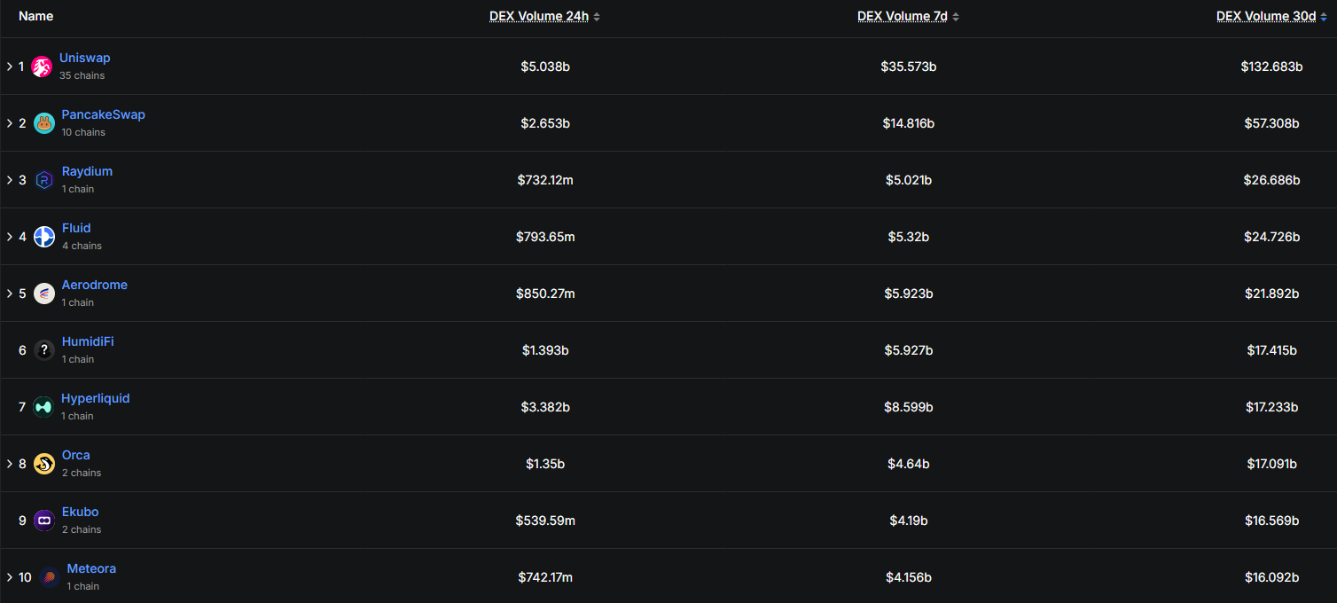Expand the Fluid row chevron
The image size is (1337, 603).
click(x=10, y=237)
